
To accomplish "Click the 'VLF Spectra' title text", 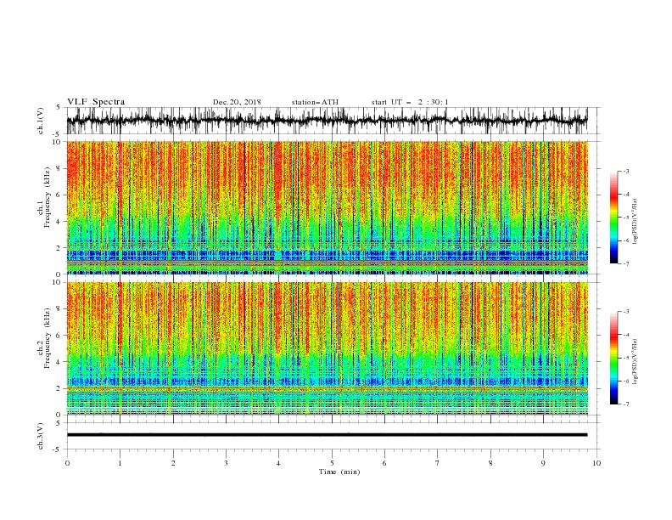I will (x=96, y=102).
